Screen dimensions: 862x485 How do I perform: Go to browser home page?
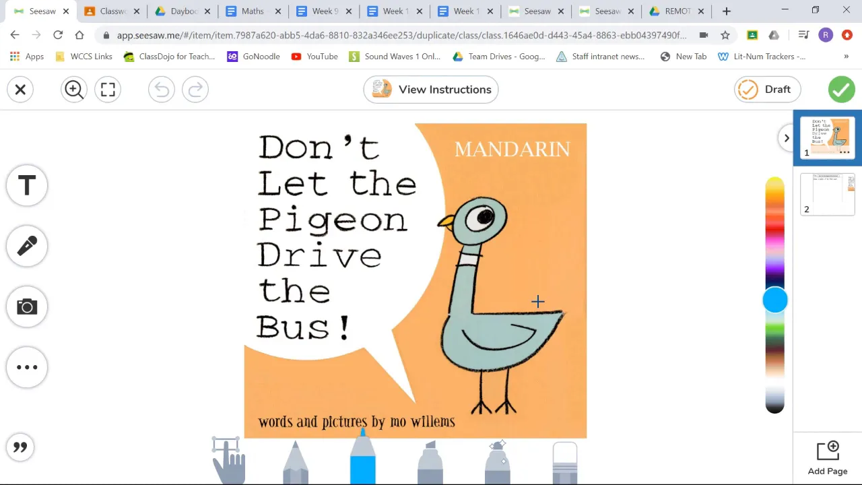pyautogui.click(x=79, y=35)
